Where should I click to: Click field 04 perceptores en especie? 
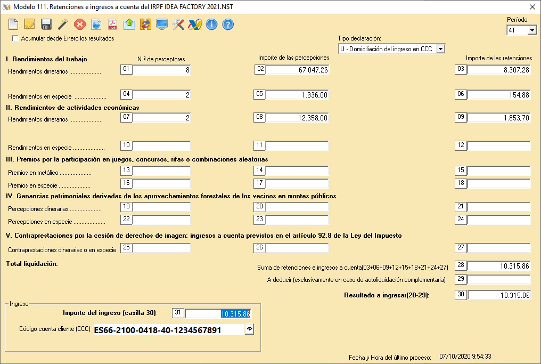click(x=161, y=95)
